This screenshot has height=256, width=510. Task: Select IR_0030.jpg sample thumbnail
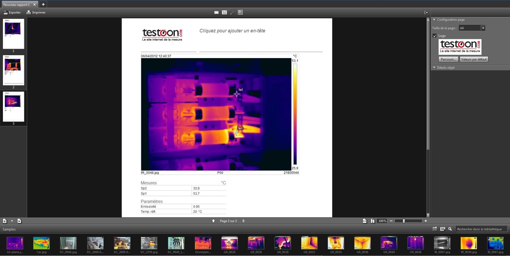(469, 243)
